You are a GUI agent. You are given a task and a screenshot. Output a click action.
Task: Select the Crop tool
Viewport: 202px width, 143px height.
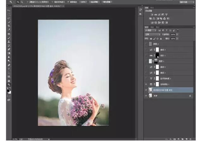[x=9, y=26]
